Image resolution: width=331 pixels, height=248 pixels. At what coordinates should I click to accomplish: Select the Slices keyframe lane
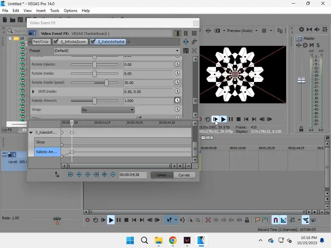pos(48,142)
